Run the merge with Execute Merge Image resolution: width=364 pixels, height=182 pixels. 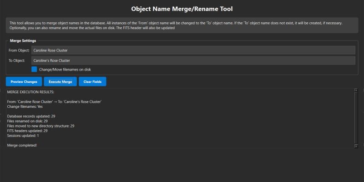coord(60,81)
